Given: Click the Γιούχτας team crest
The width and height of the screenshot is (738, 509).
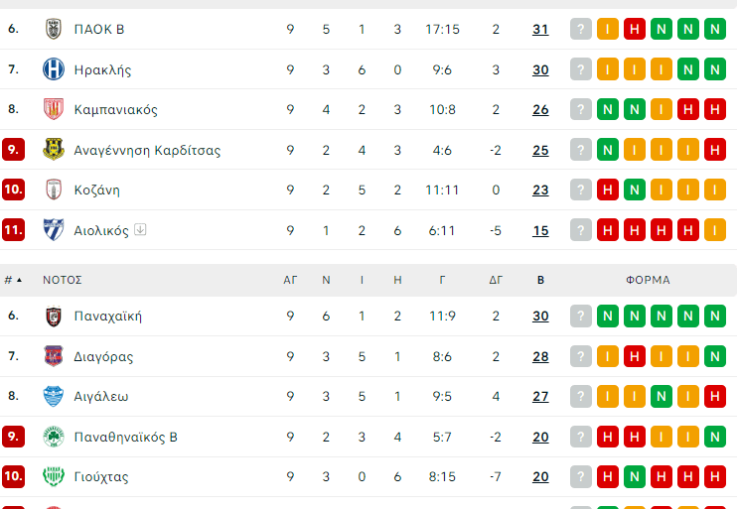Looking at the screenshot, I should click(54, 477).
